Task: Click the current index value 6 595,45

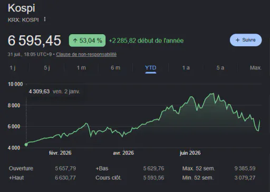Action: pos(34,41)
